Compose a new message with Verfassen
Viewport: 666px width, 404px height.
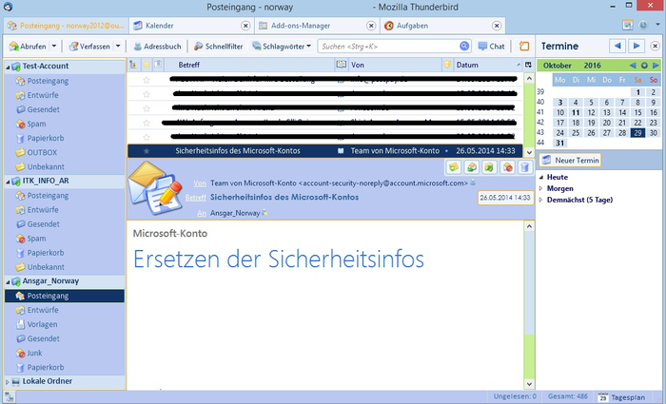pos(89,47)
